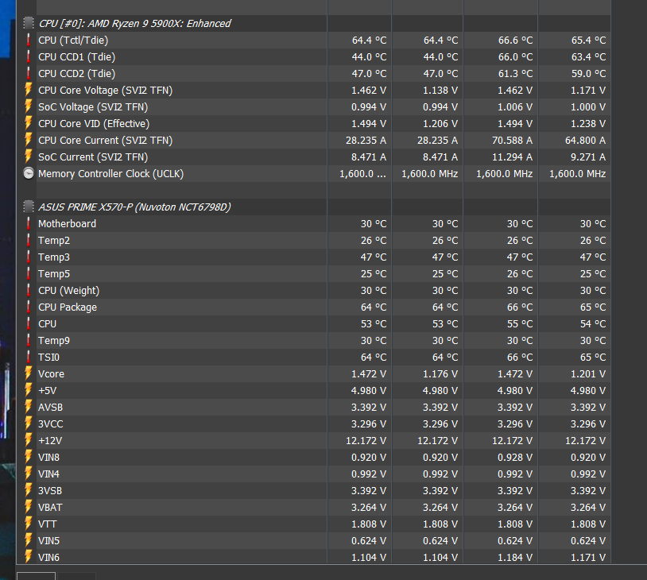Click the clock icon for Memory Controller Clock
This screenshot has width=647, height=580.
click(29, 173)
